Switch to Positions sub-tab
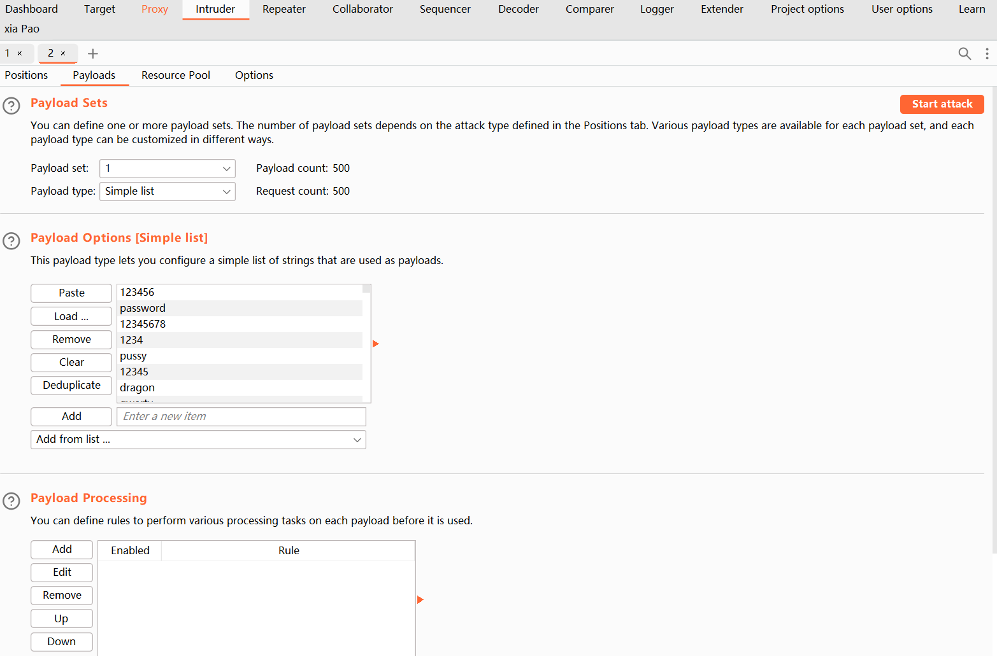The image size is (997, 656). [26, 75]
